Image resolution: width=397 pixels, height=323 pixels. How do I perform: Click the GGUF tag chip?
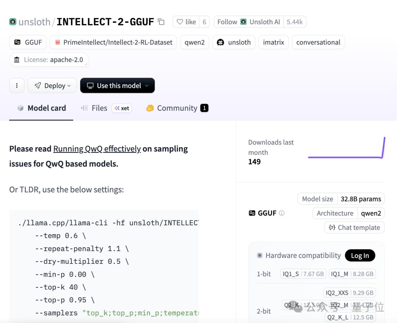click(x=28, y=42)
